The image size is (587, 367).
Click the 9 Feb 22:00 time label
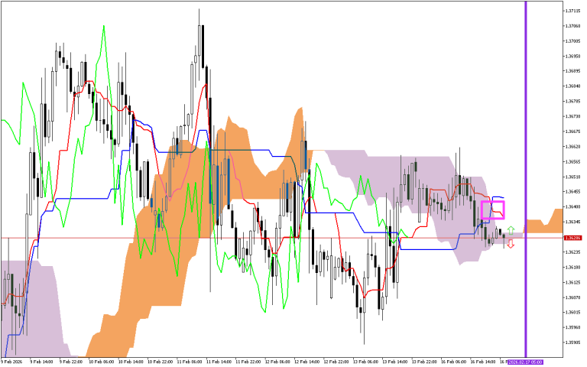(71, 362)
